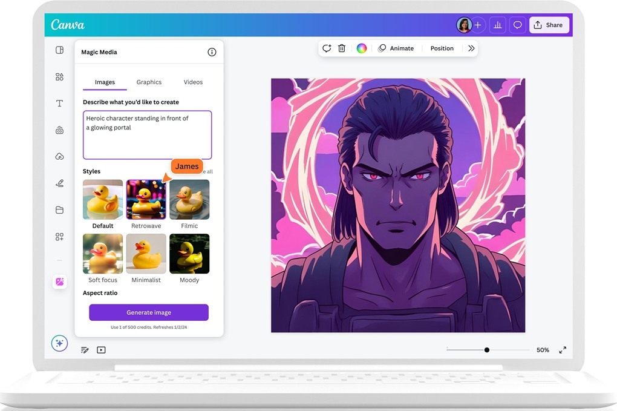617x411 pixels.
Task: Switch to the Graphics tab
Action: tap(149, 82)
